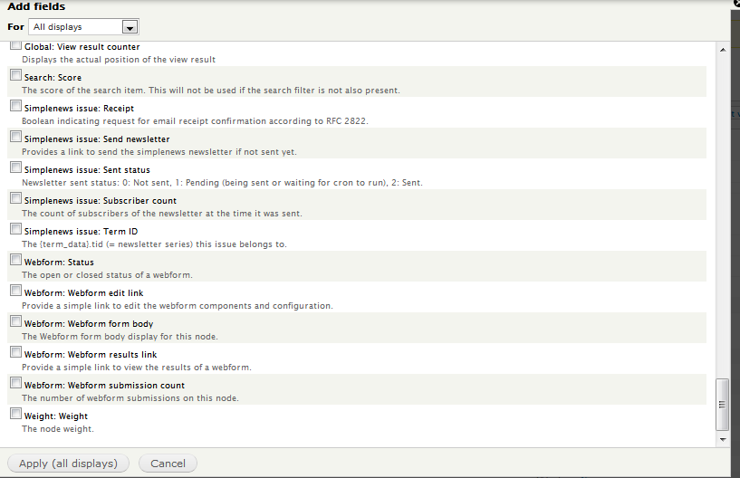Click the vertical scrollbar thumb
Screen dimensions: 740x478
722,405
